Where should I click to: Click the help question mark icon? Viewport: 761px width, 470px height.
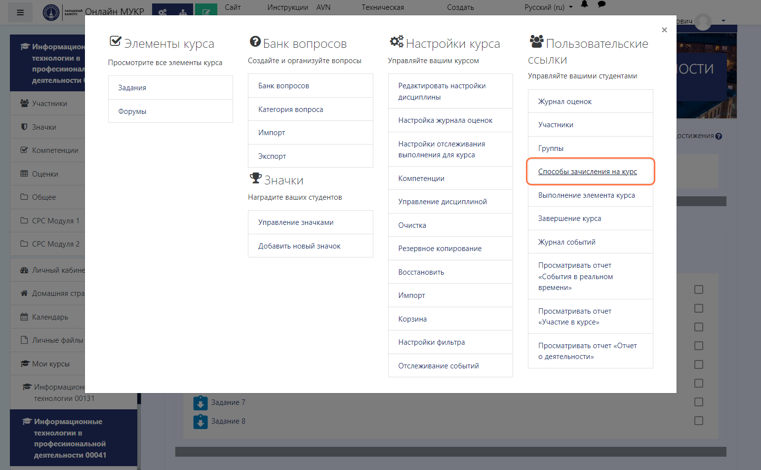(x=719, y=136)
